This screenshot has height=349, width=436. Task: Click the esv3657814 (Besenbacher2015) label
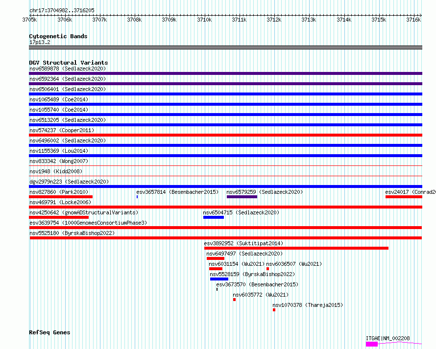pos(177,192)
